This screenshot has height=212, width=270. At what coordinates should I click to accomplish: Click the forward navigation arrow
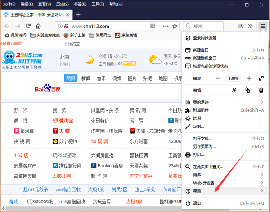(x=18, y=26)
